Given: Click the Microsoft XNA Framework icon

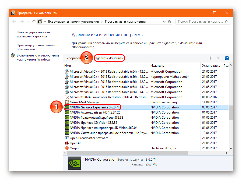Looking at the screenshot, I should 67,97.
